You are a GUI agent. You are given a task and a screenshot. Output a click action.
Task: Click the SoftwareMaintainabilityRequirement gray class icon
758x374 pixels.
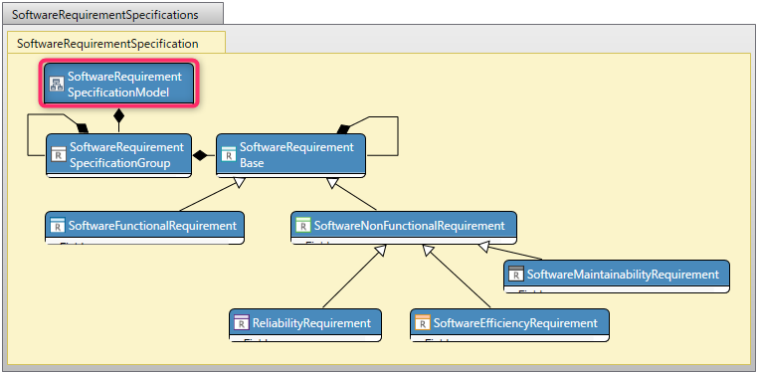click(x=516, y=274)
